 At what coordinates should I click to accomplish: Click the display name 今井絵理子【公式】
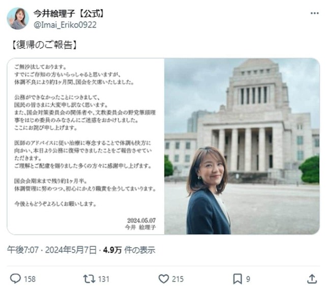point(69,13)
